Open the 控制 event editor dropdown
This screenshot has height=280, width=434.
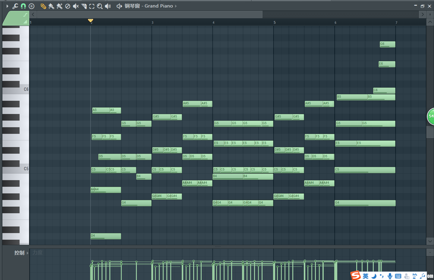(21, 253)
